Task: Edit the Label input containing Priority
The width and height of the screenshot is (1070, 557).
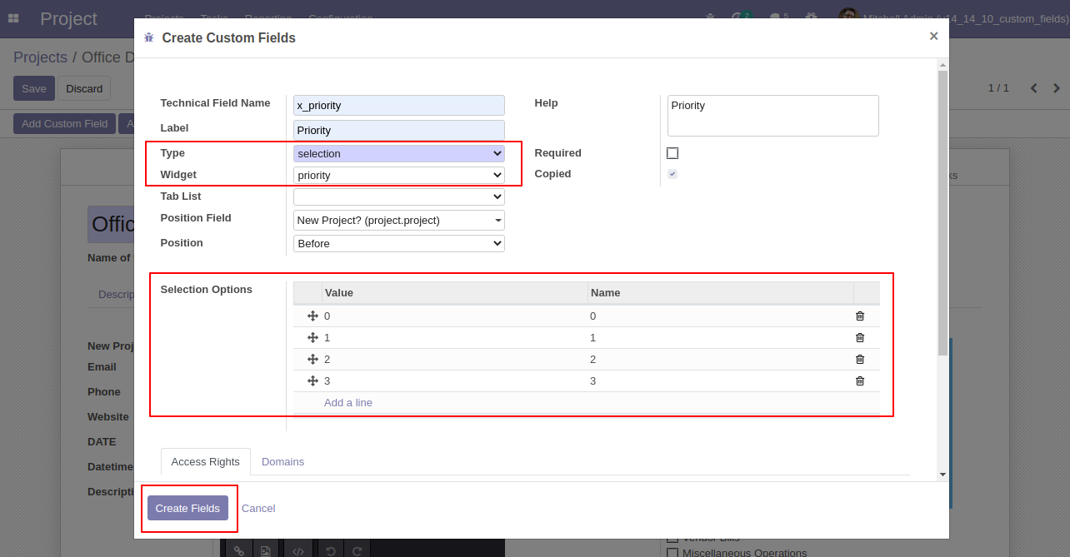Action: coord(399,130)
